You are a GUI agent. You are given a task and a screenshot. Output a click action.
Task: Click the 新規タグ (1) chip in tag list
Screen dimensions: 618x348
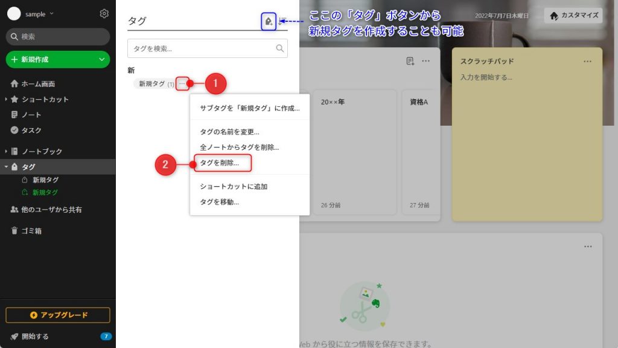pos(156,83)
